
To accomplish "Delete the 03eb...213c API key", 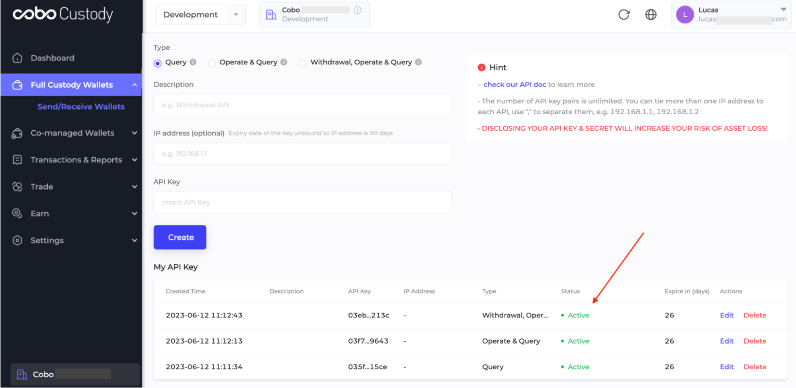I will [755, 315].
